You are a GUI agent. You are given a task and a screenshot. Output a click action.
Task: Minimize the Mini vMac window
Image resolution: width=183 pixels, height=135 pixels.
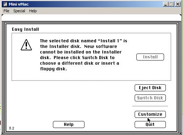tap(165, 4)
